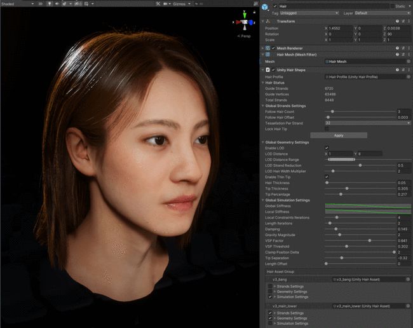Screen dimensions: 413x328
Task: Open Mesh Renderer preset settings icon
Action: [x=403, y=48]
